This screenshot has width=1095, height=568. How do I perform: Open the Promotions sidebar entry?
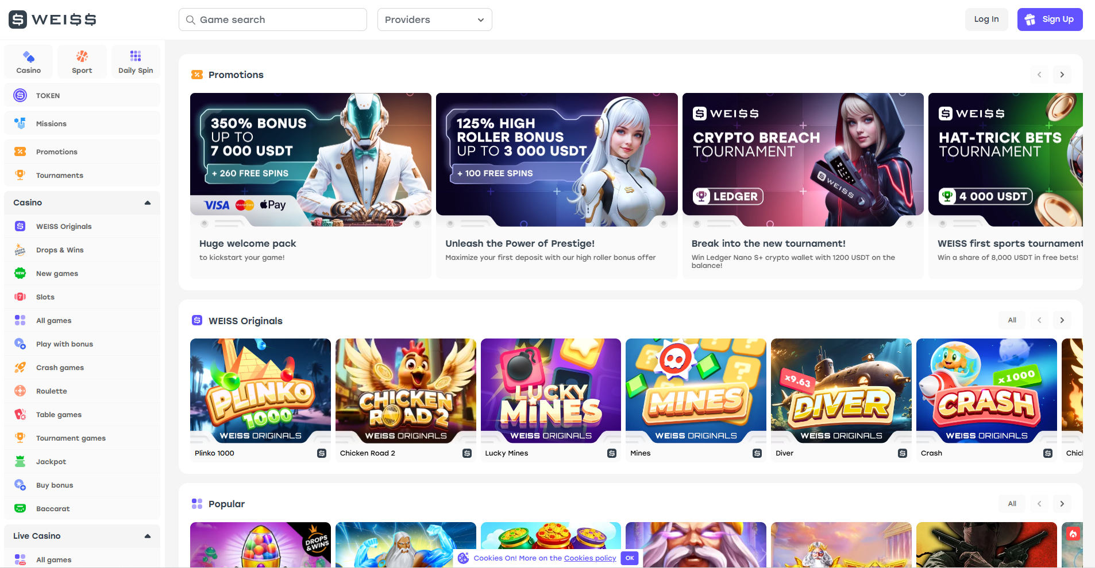click(56, 151)
